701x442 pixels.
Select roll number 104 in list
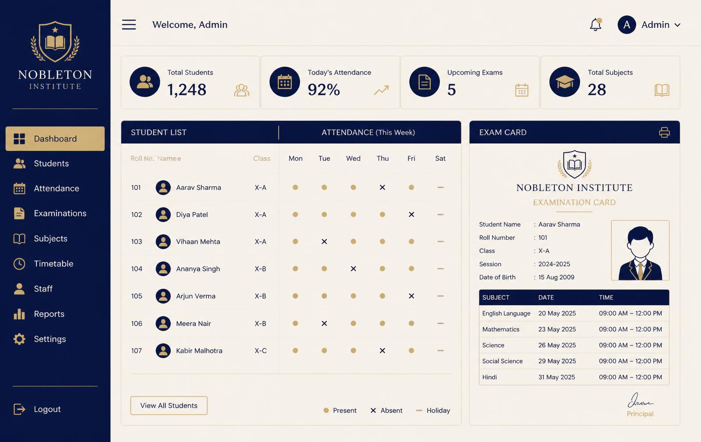tap(137, 269)
